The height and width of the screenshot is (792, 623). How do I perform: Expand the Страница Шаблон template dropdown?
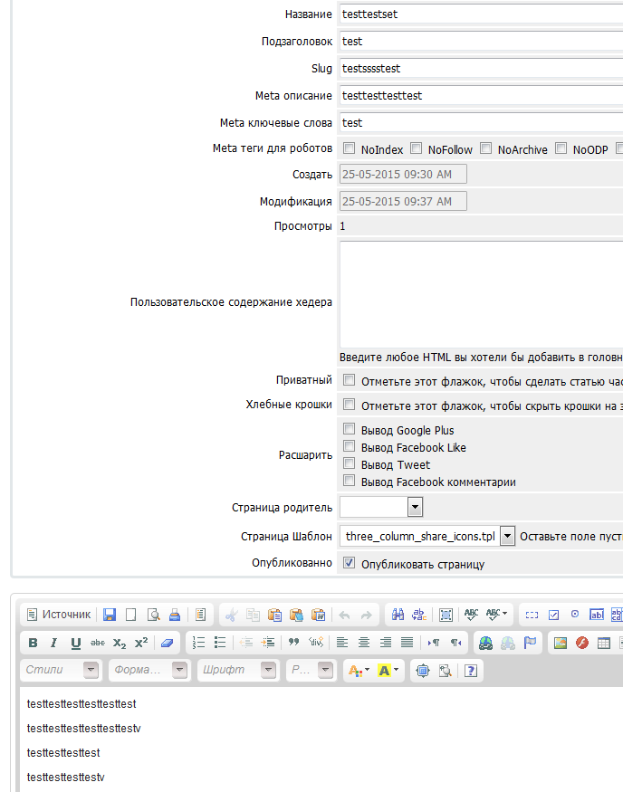(507, 536)
